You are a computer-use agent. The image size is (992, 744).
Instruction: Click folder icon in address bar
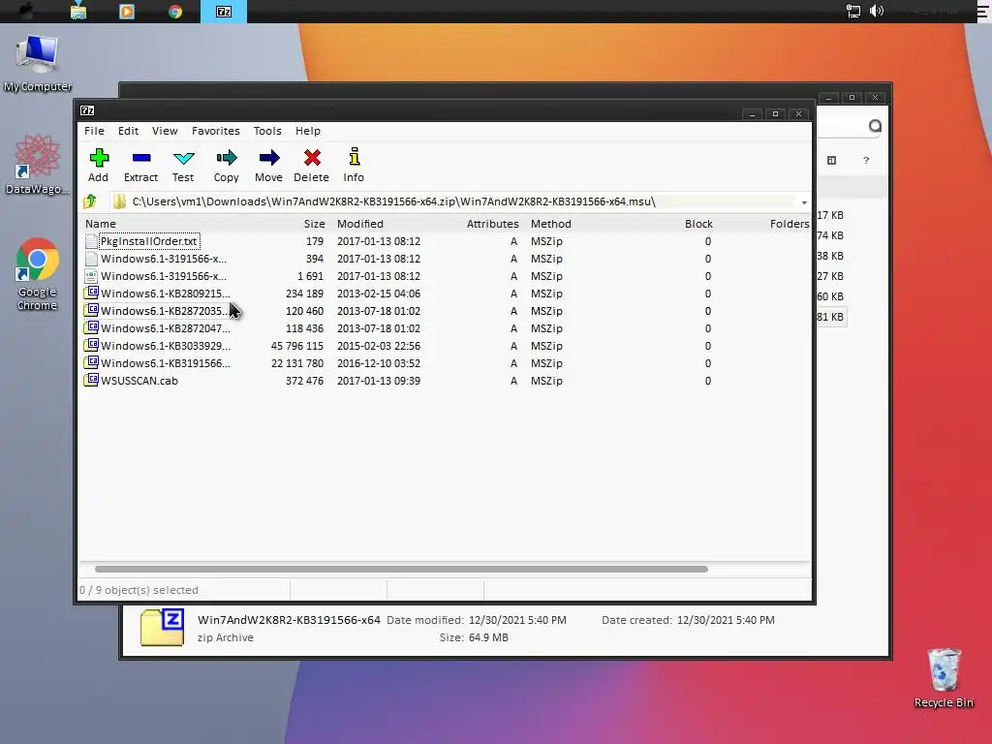click(119, 201)
